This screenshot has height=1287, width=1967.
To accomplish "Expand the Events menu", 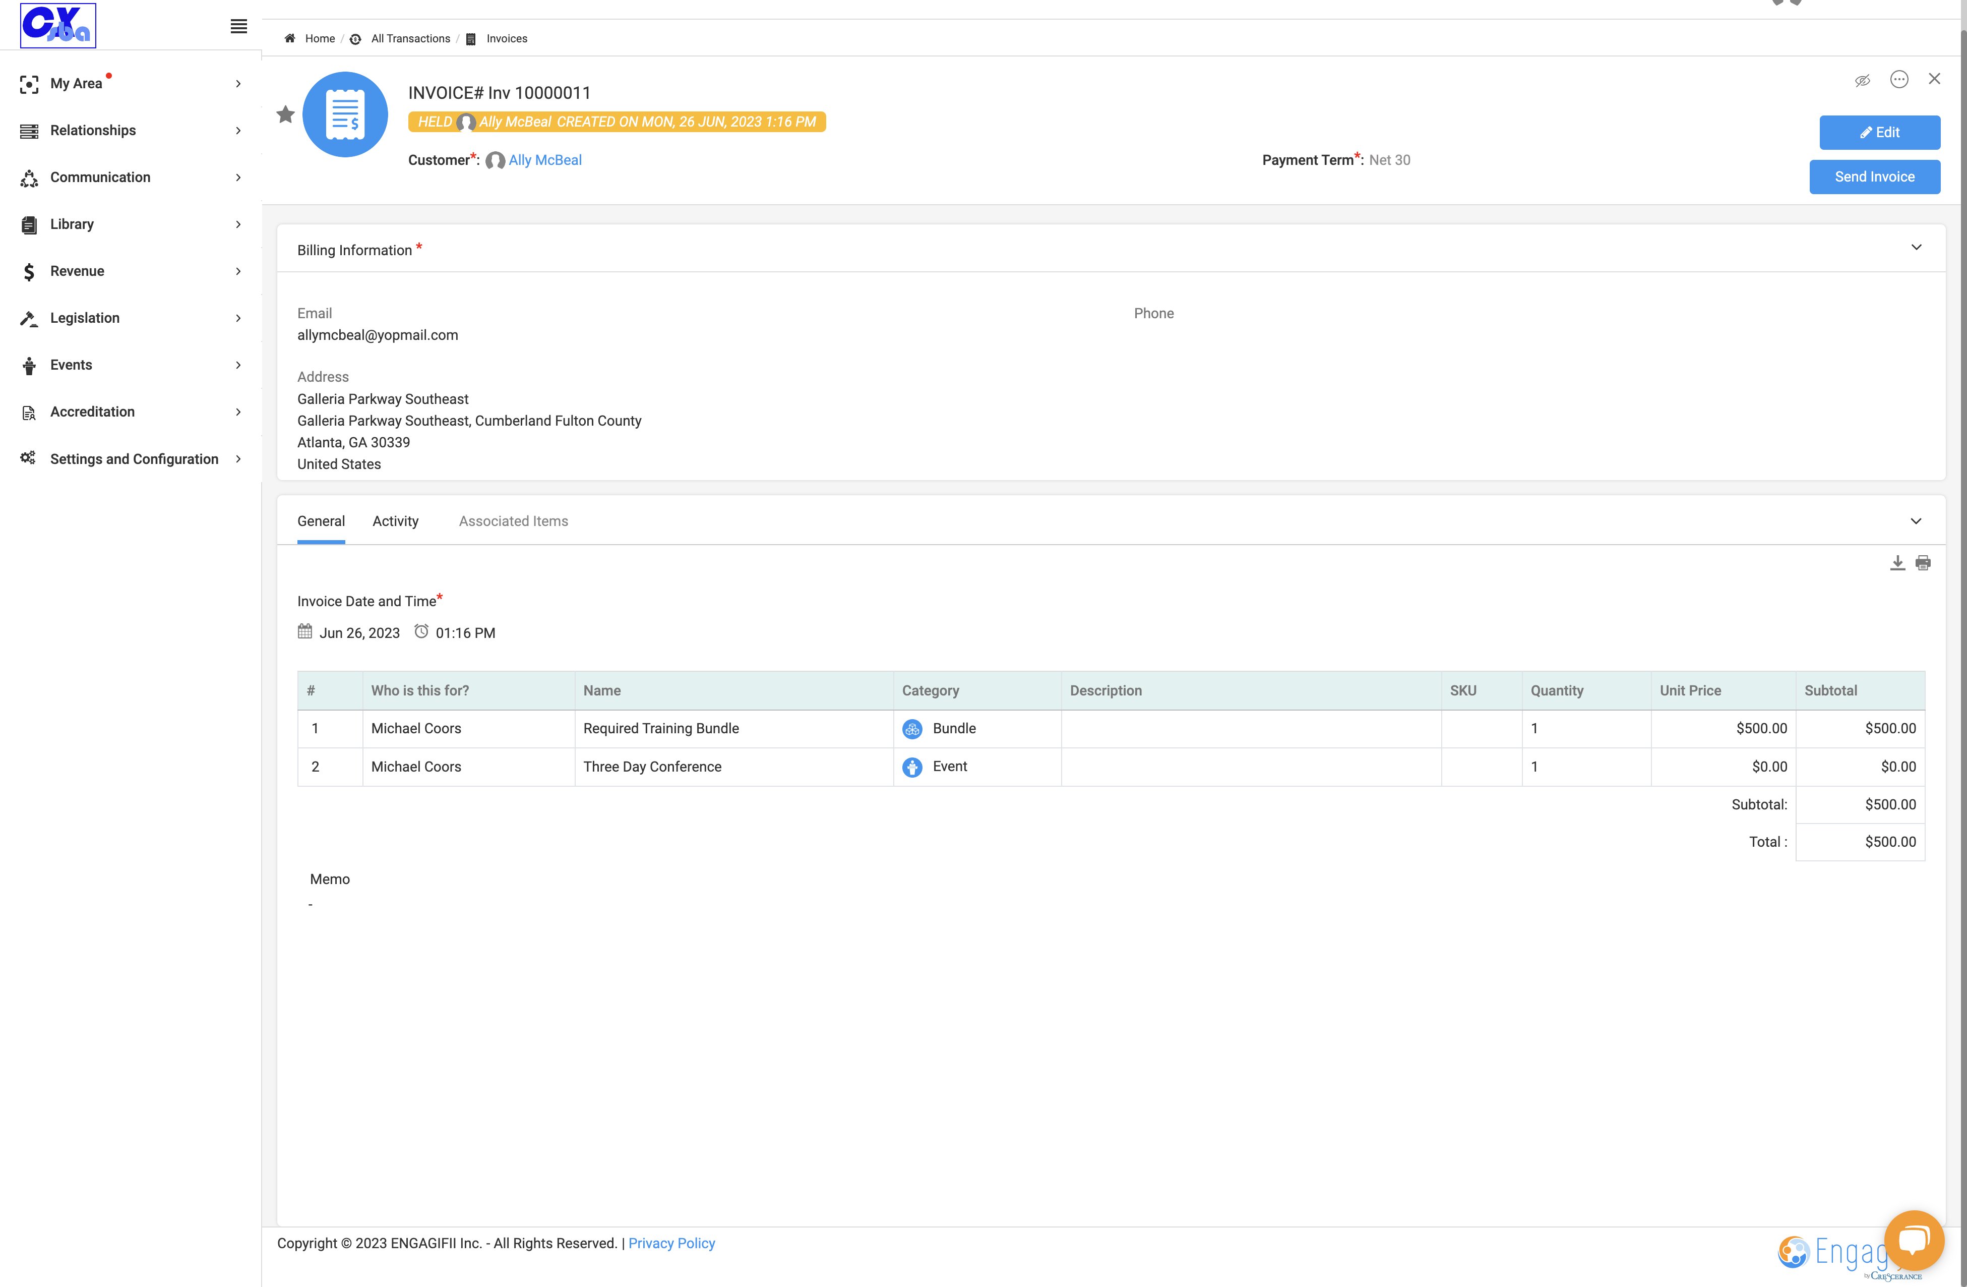I will point(131,365).
